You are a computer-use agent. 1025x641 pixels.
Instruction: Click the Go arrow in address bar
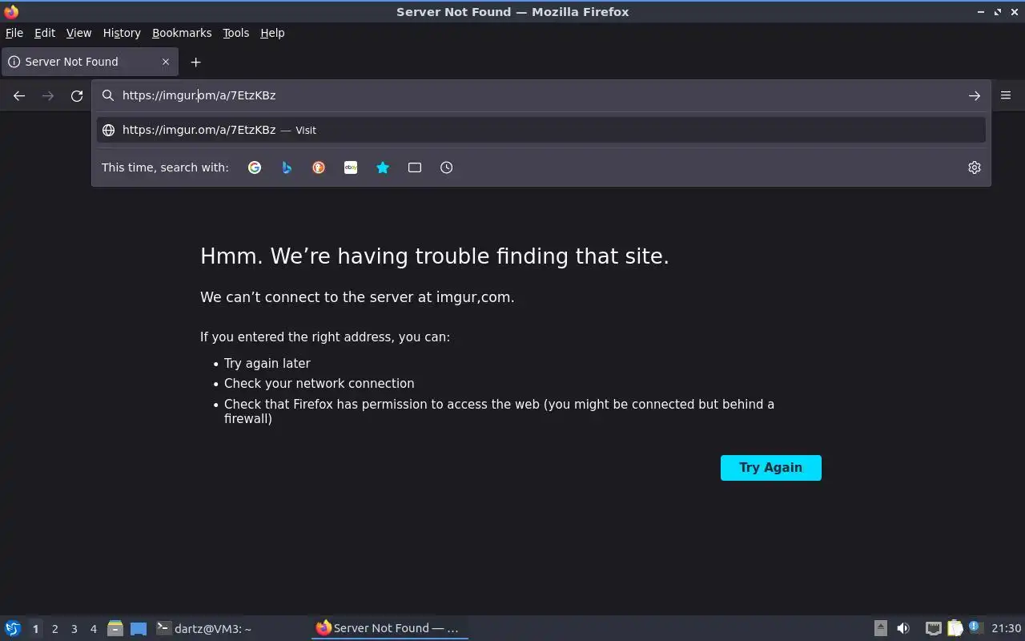[x=975, y=95]
